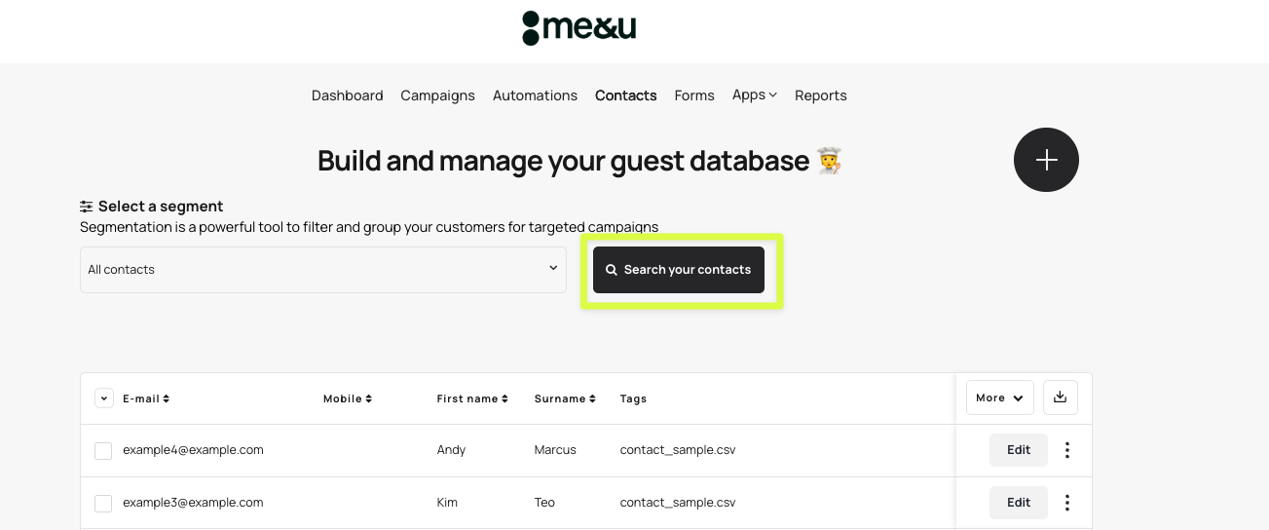Open the More actions dropdown
The image size is (1269, 530).
[999, 397]
